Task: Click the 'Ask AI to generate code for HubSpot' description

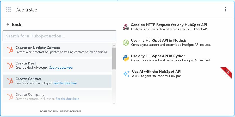Action: (156, 76)
